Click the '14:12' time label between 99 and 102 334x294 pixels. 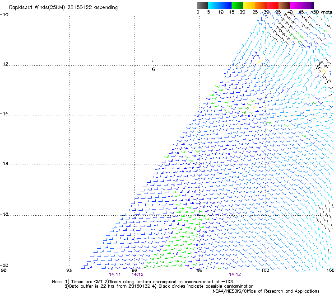pos(235,275)
